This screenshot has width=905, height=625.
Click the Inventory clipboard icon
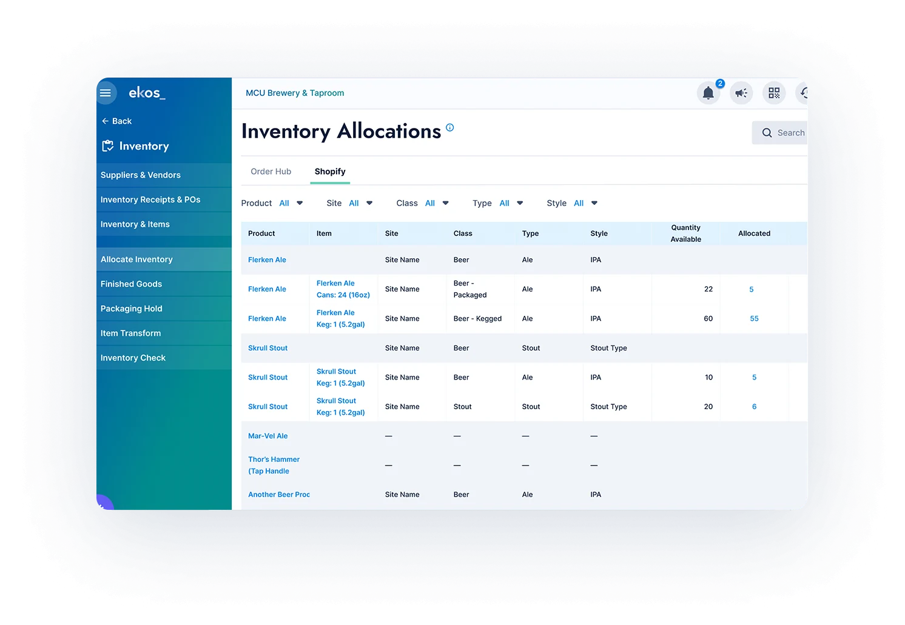(x=108, y=146)
